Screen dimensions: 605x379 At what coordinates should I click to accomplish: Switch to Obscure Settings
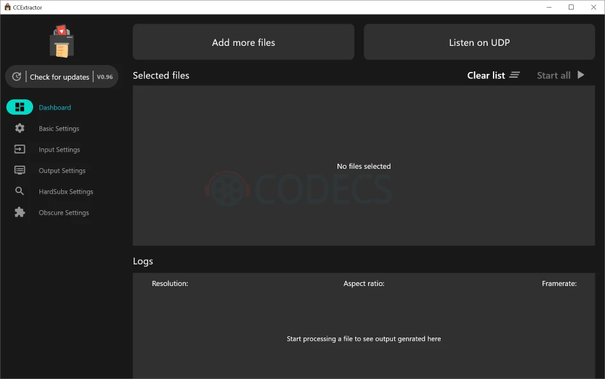tap(63, 212)
